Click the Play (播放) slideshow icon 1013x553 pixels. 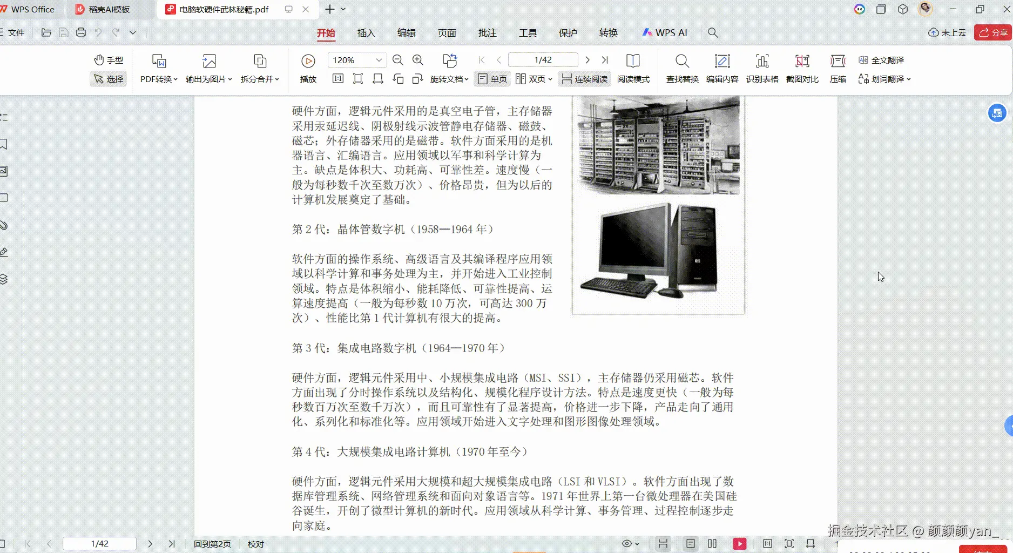308,61
